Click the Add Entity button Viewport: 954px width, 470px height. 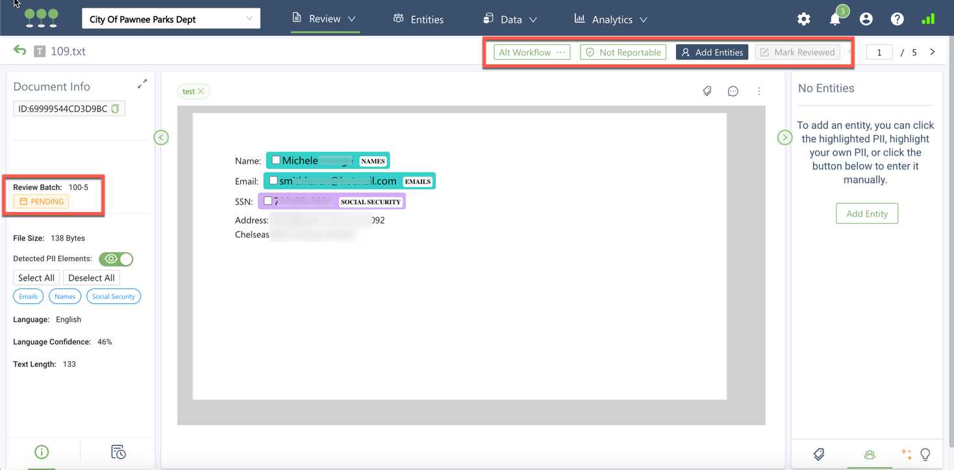point(866,213)
